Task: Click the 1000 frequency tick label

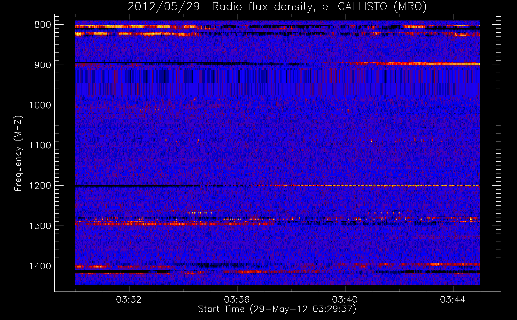Action: (40, 105)
